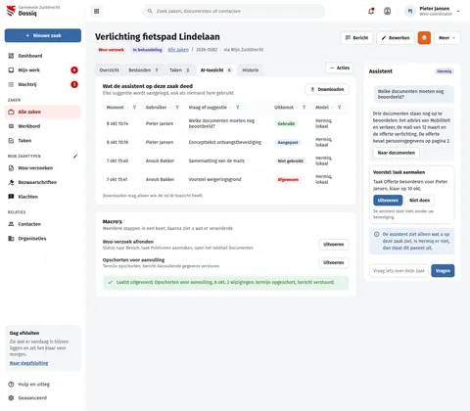This screenshot has width=470, height=411.
Task: Open Klachten case type
Action: 43,197
